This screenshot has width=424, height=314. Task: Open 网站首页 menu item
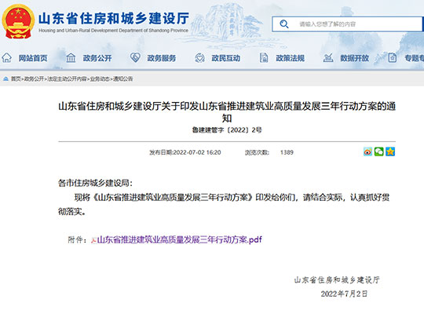[33, 58]
